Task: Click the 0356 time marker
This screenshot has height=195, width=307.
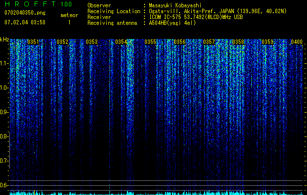Action: coord(180,42)
